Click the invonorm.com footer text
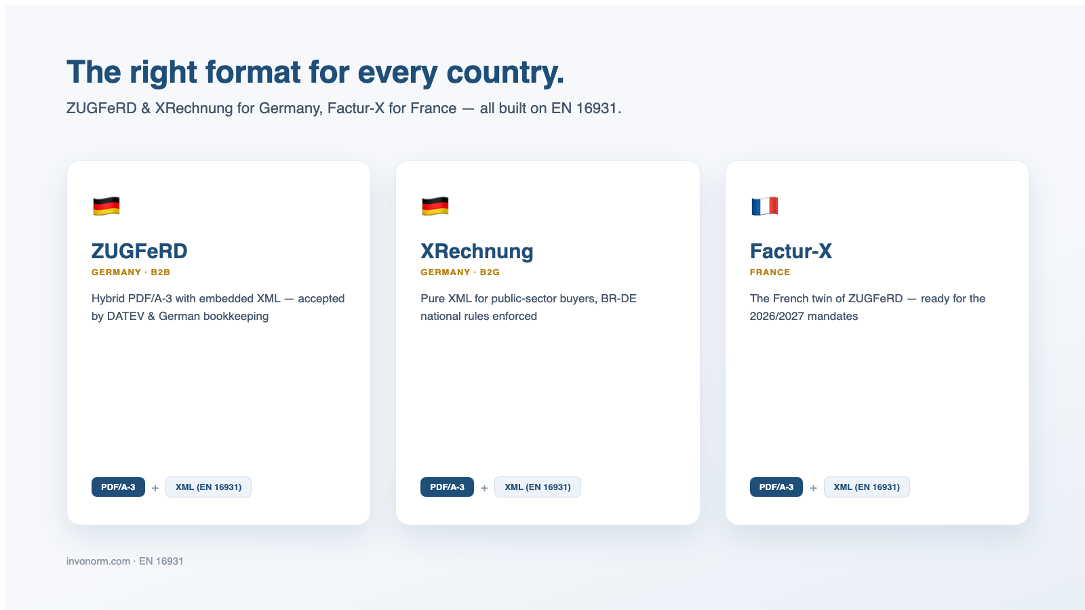1085x610 pixels. [x=98, y=561]
